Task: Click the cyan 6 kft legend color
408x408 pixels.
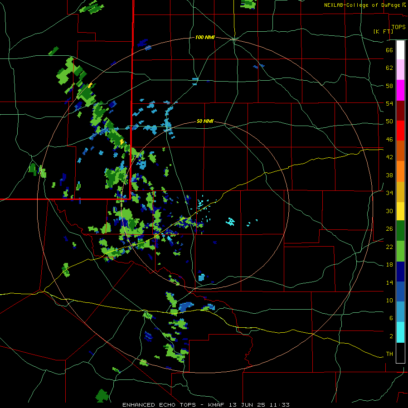Action: pyautogui.click(x=400, y=332)
